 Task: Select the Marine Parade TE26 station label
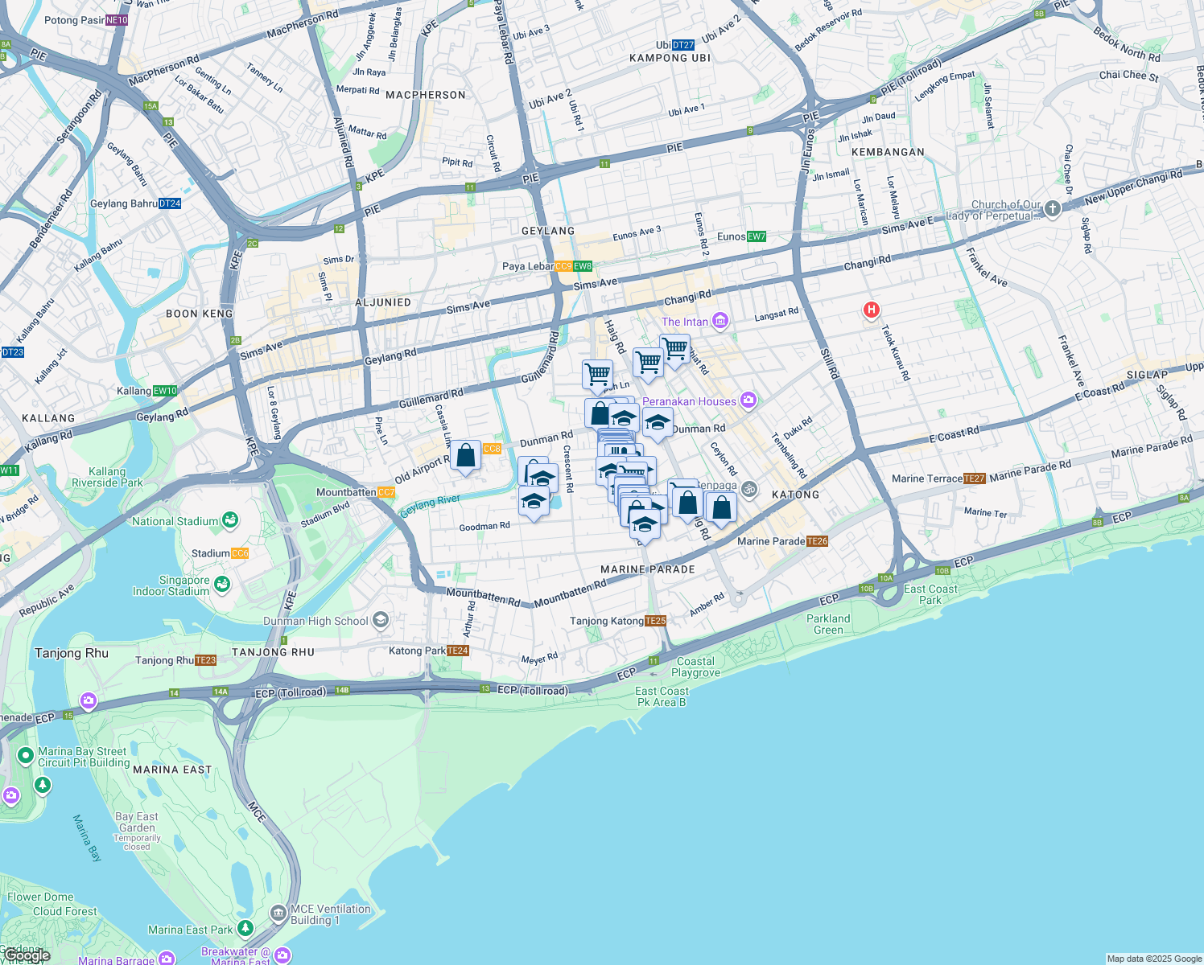(782, 541)
